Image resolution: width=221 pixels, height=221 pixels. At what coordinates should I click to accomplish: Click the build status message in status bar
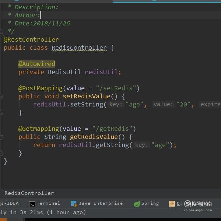(43, 212)
